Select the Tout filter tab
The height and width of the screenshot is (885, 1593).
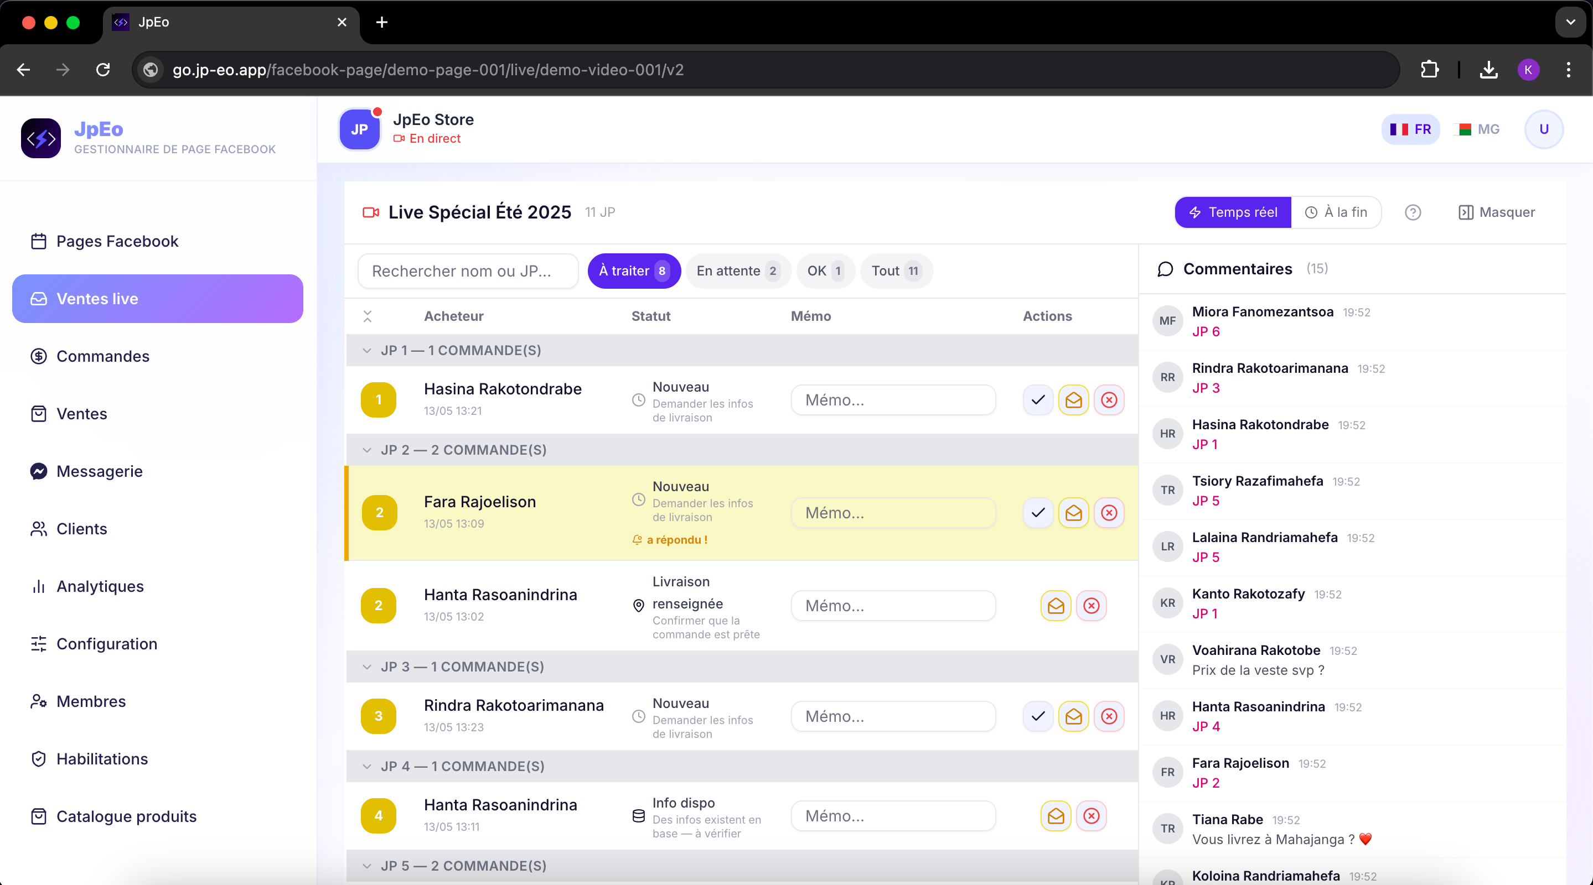896,270
